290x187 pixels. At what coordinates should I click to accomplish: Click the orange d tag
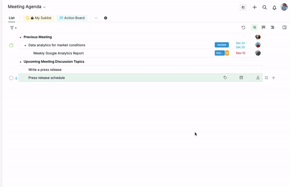[227, 53]
